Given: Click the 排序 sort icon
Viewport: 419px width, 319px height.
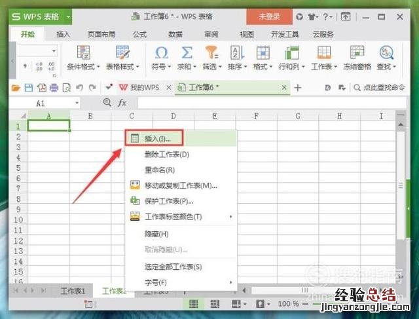Looking at the screenshot, I should point(236,53).
